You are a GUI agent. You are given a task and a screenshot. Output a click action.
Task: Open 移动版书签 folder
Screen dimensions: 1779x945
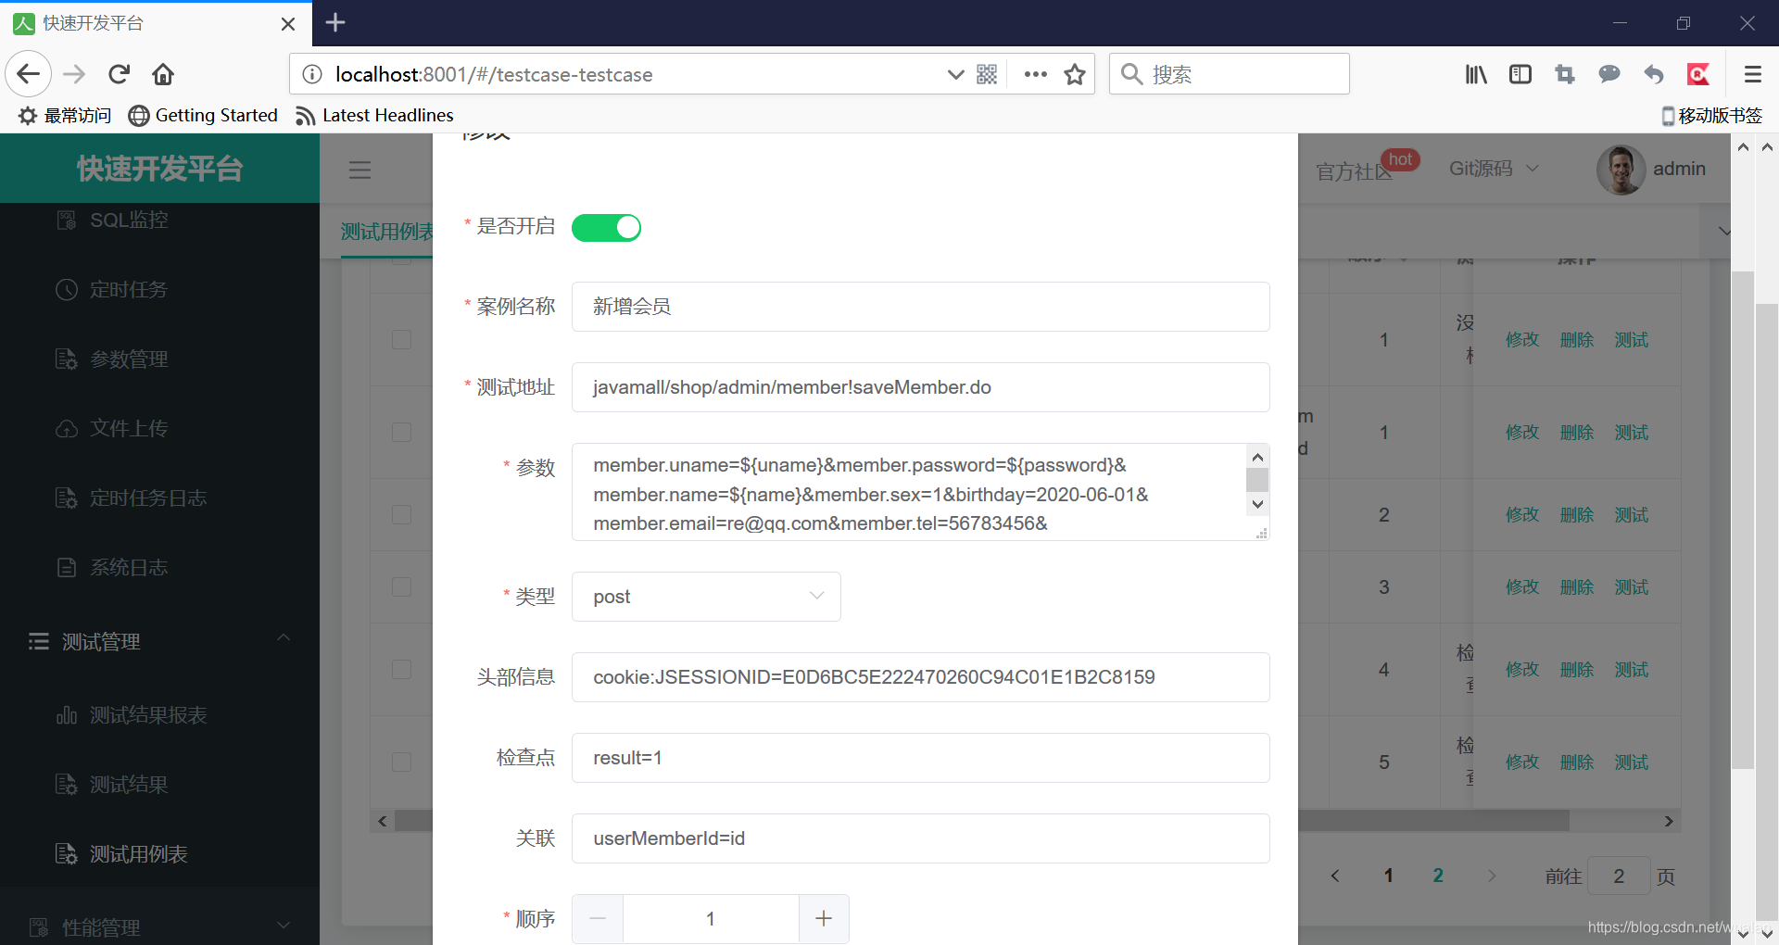click(x=1712, y=115)
